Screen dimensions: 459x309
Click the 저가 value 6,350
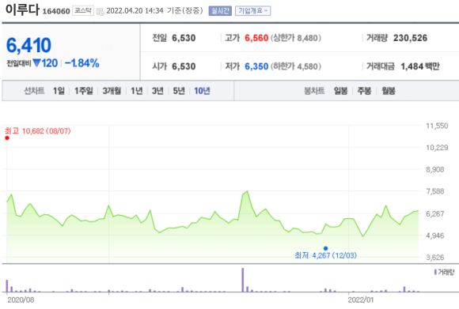click(256, 66)
